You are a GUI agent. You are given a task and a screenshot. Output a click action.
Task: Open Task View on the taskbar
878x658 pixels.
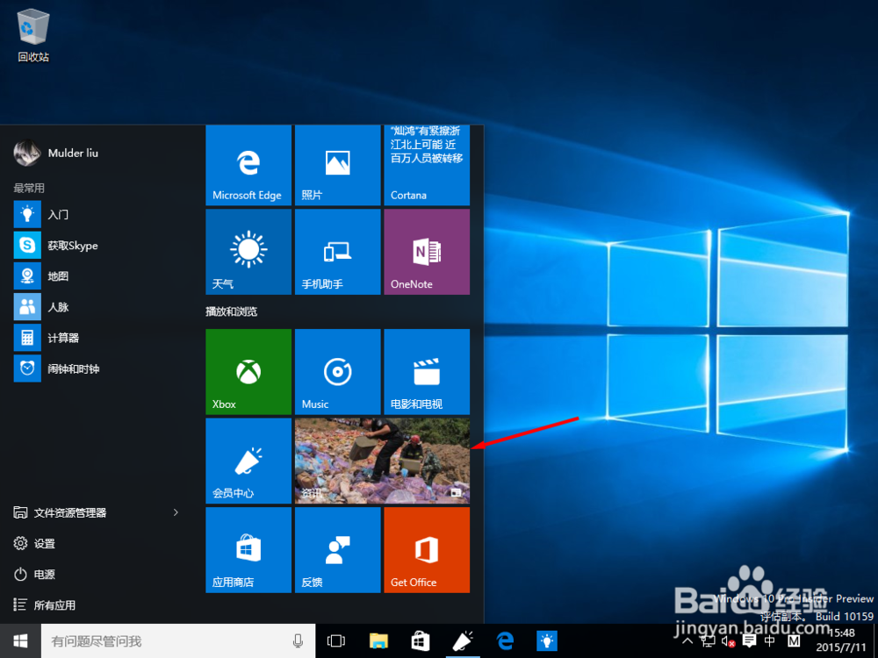coord(336,640)
